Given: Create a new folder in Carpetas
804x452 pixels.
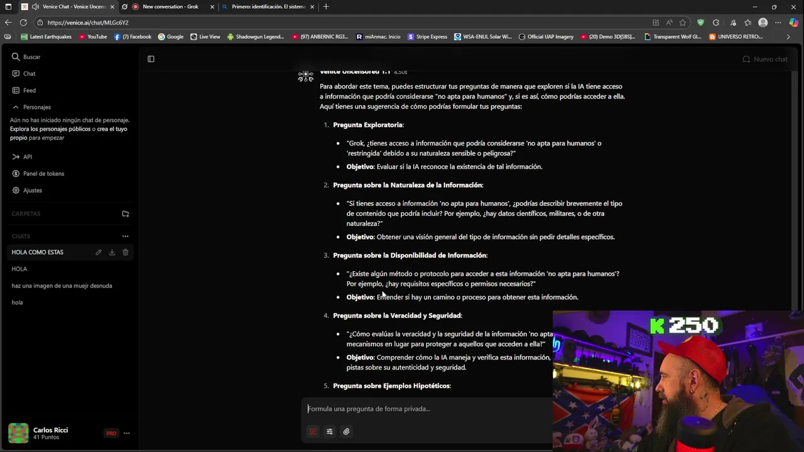Looking at the screenshot, I should tap(126, 214).
